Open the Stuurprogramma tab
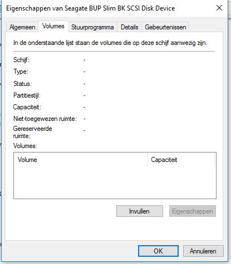Viewport: 231px width, 264px height. click(x=92, y=27)
